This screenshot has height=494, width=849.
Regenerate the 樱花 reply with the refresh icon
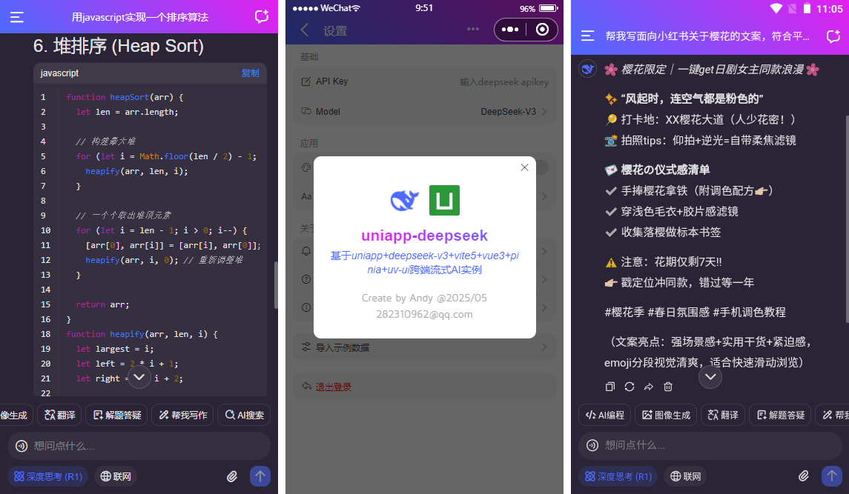[x=630, y=387]
